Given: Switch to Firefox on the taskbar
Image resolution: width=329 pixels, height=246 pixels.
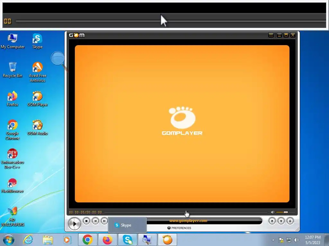Looking at the screenshot, I should pyautogui.click(x=107, y=240).
